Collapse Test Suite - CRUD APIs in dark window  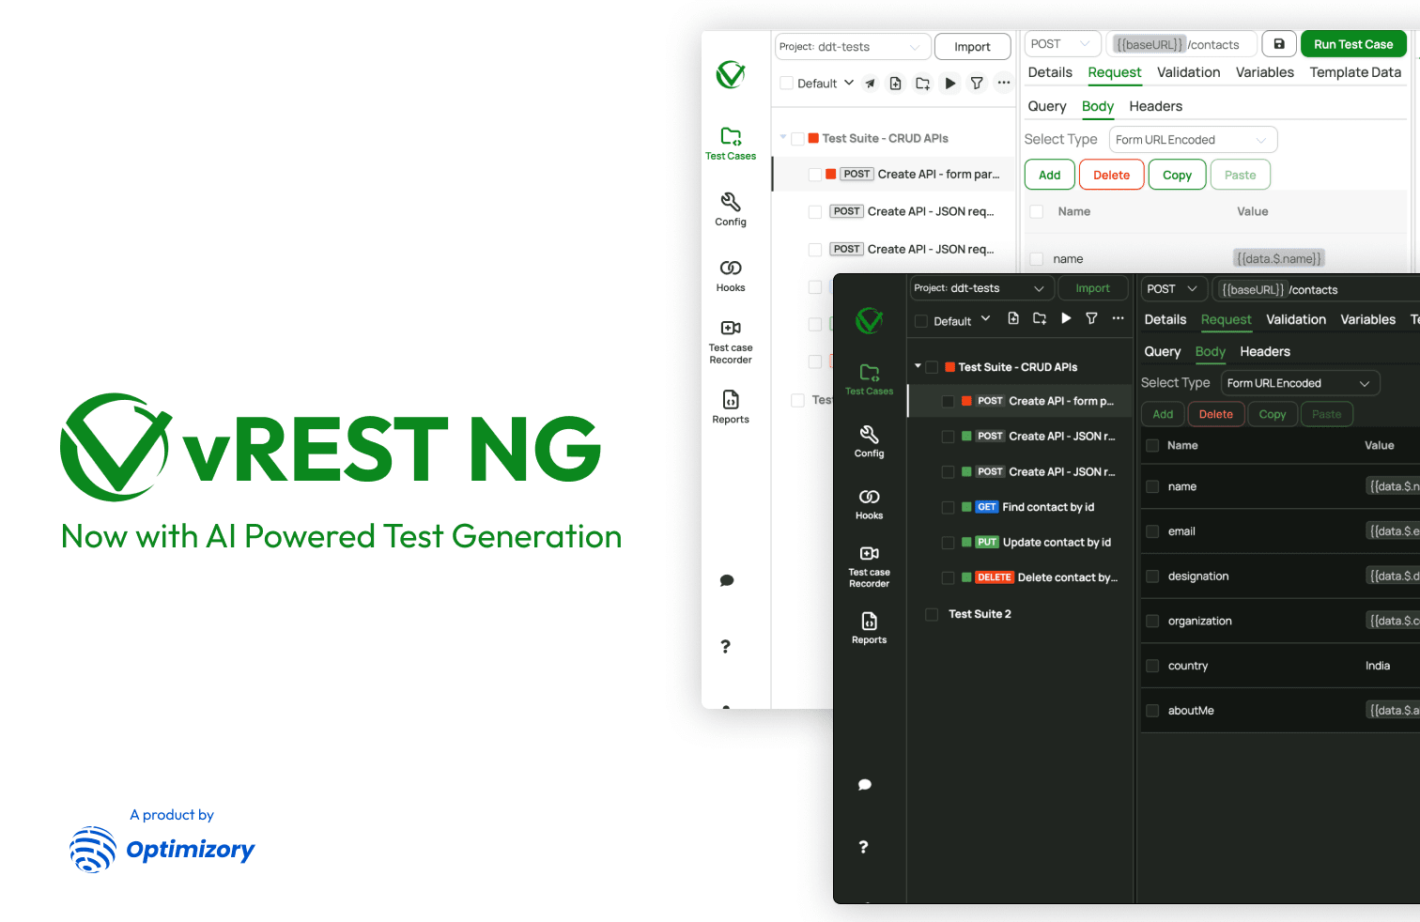coord(918,366)
